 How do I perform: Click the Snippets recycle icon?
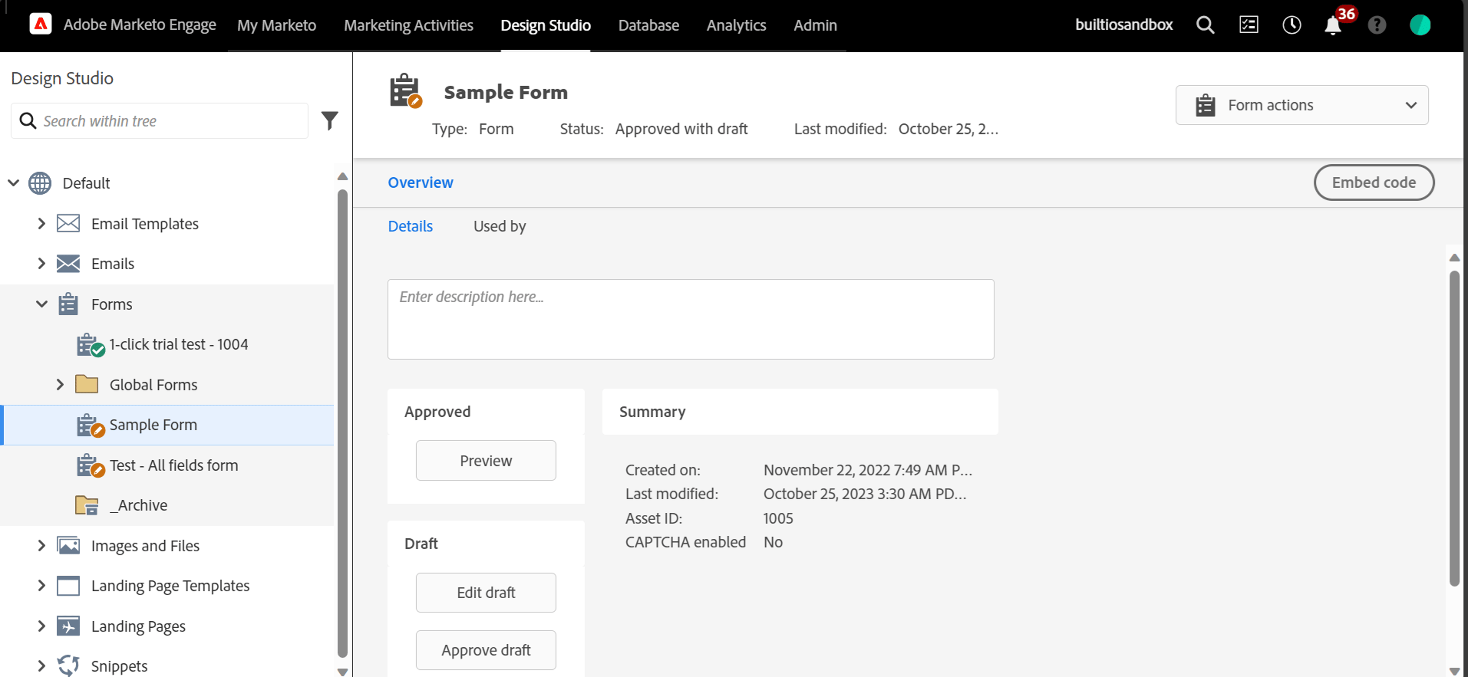point(68,666)
